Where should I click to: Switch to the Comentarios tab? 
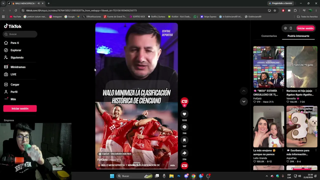click(269, 36)
